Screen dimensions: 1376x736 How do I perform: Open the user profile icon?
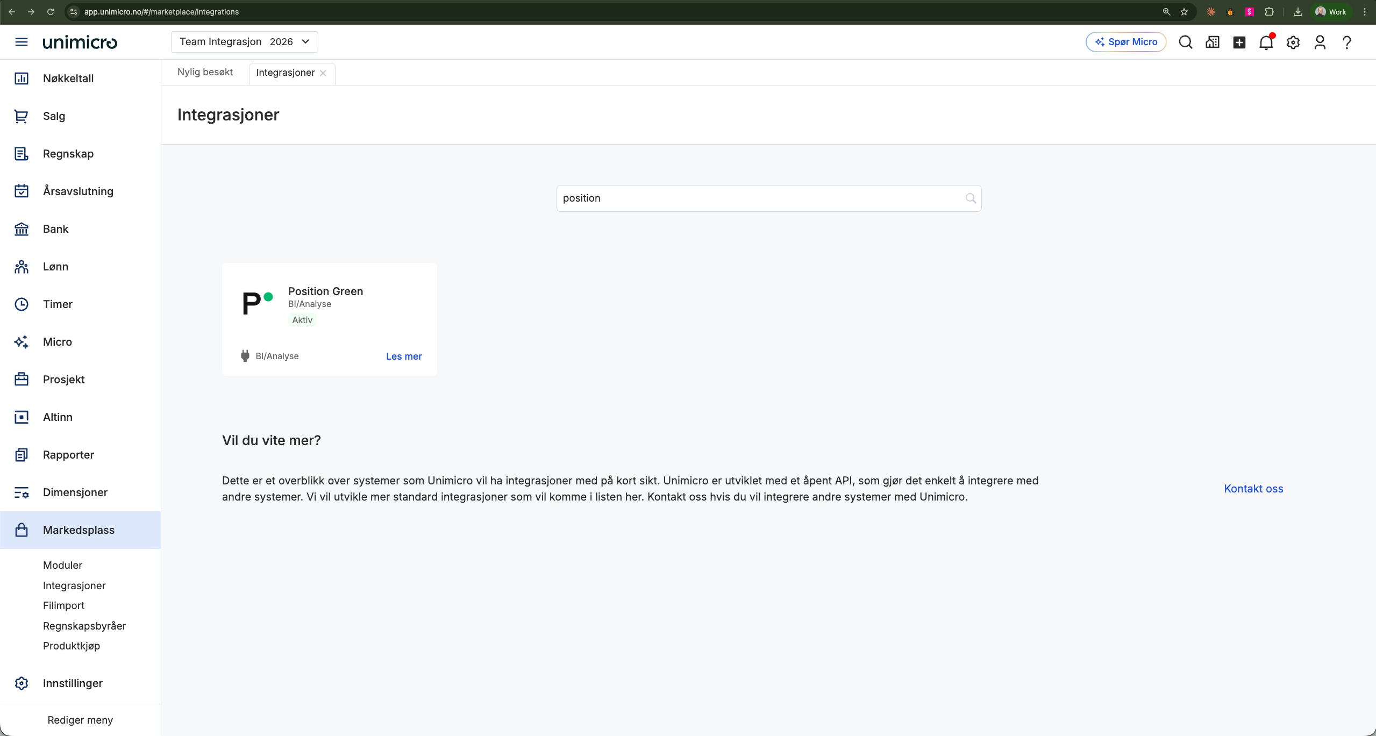click(x=1320, y=42)
